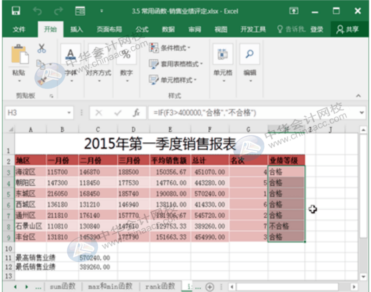Click vertical scrollbar up arrow

pyautogui.click(x=363, y=130)
